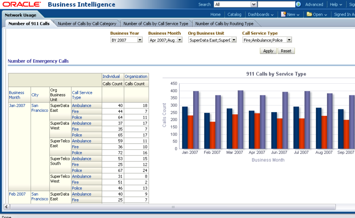Expand the Call Service Type dropdown

coord(289,40)
